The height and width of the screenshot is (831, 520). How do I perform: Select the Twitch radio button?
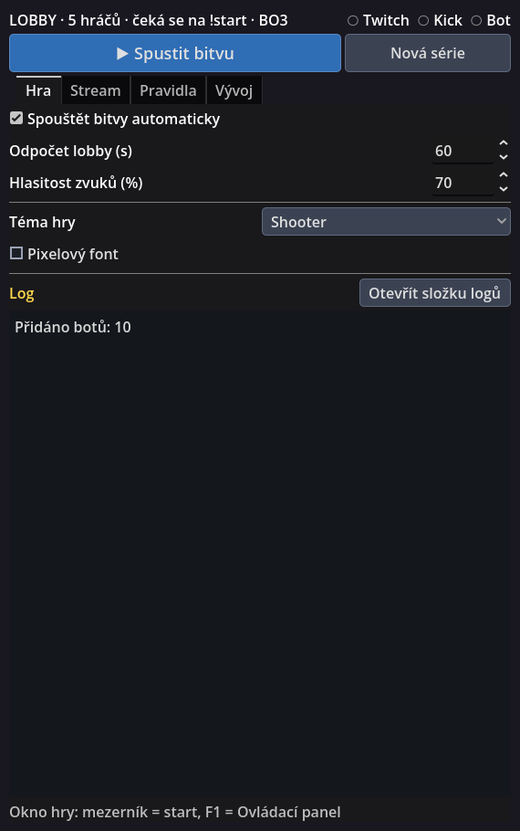click(x=353, y=21)
